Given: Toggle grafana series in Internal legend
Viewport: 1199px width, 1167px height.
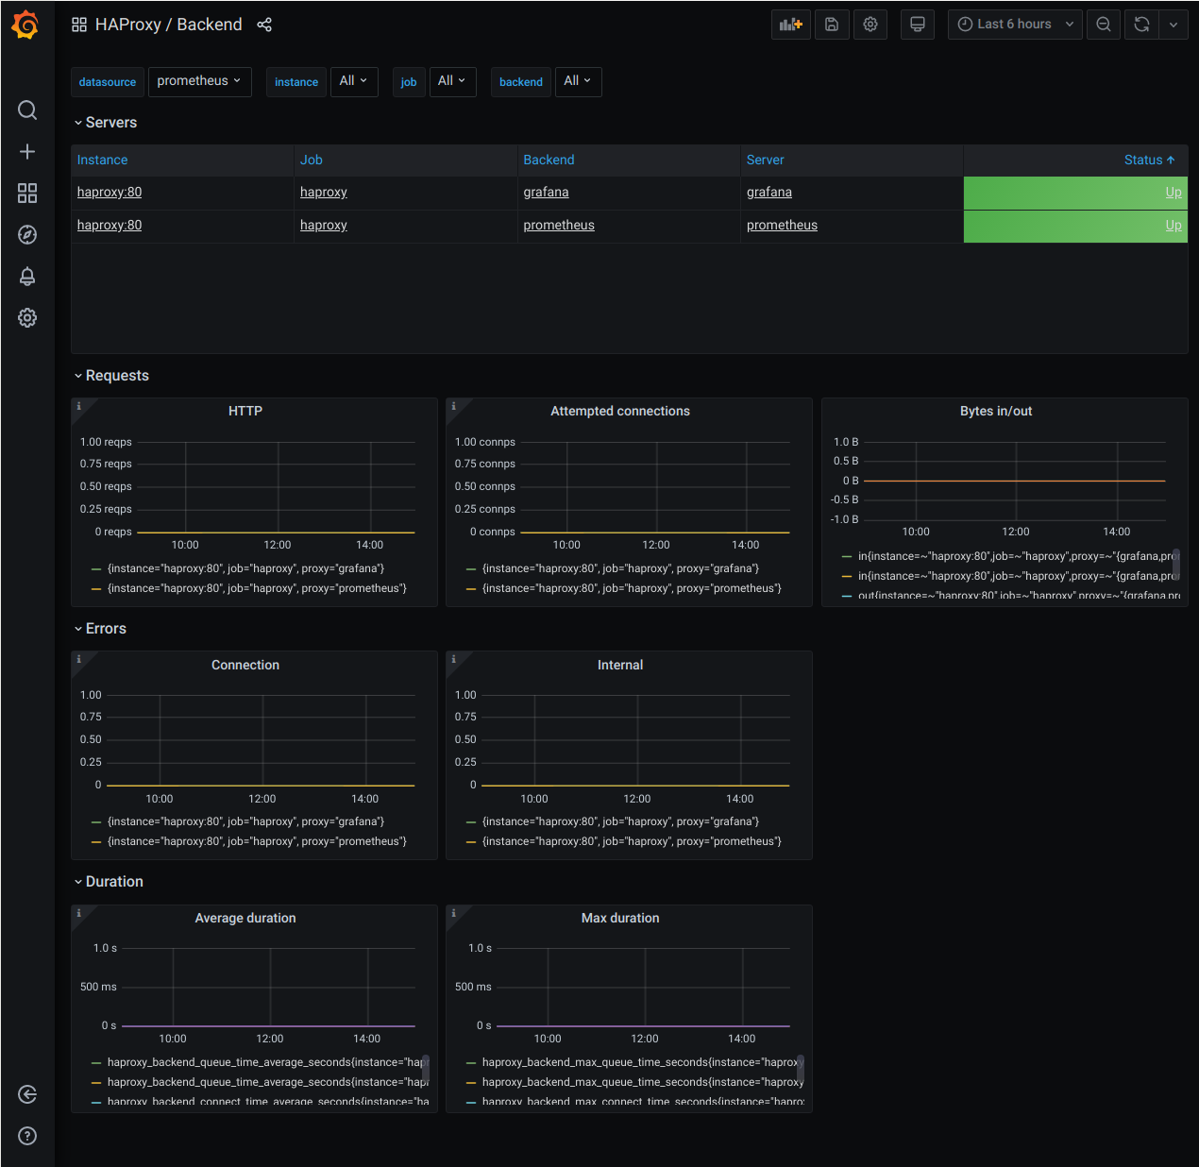Looking at the screenshot, I should 620,822.
